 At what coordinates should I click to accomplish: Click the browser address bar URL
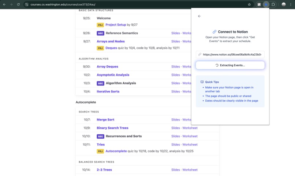63,4
